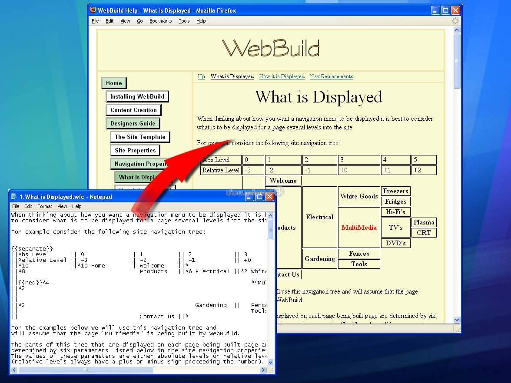The height and width of the screenshot is (383, 511).
Task: Open Firefox View menu
Action: 125,21
